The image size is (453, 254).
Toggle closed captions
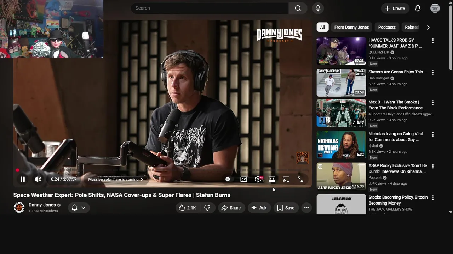click(243, 179)
